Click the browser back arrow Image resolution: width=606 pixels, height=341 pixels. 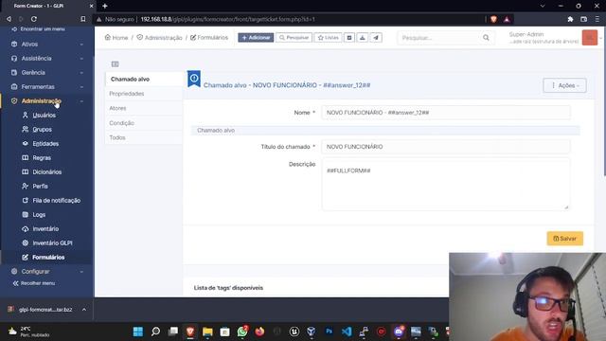(9, 19)
